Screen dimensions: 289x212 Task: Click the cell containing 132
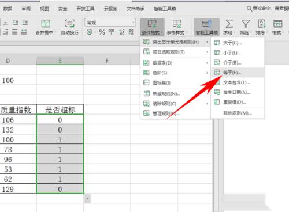click(18, 130)
